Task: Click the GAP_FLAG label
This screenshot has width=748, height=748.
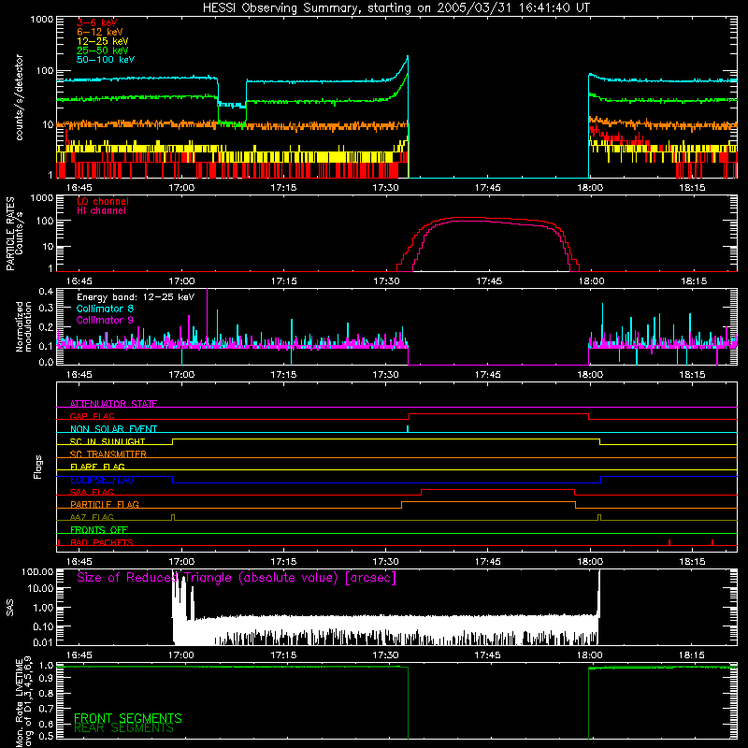Action: coord(93,416)
